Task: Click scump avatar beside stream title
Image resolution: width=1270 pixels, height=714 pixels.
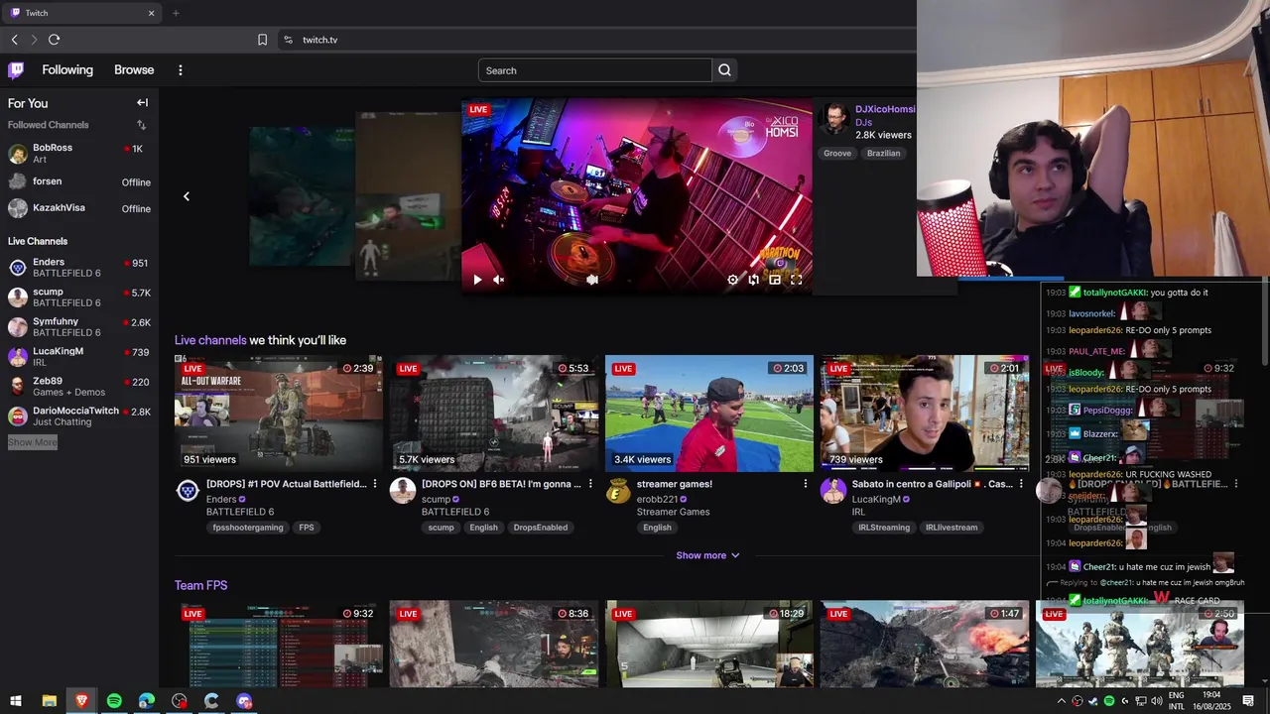Action: [x=403, y=491]
